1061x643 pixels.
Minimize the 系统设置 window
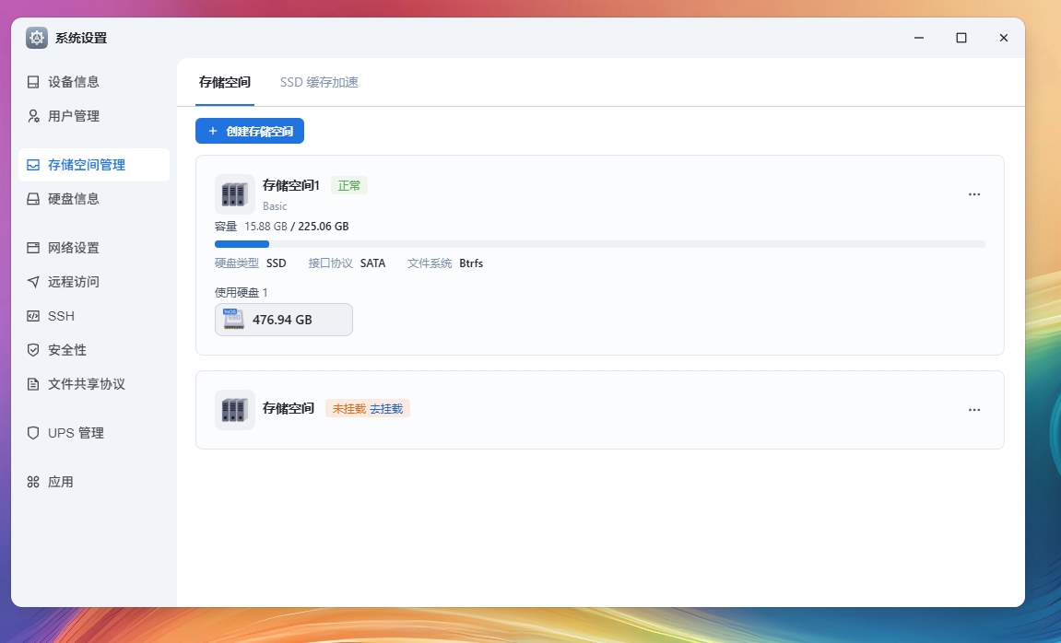(x=919, y=38)
